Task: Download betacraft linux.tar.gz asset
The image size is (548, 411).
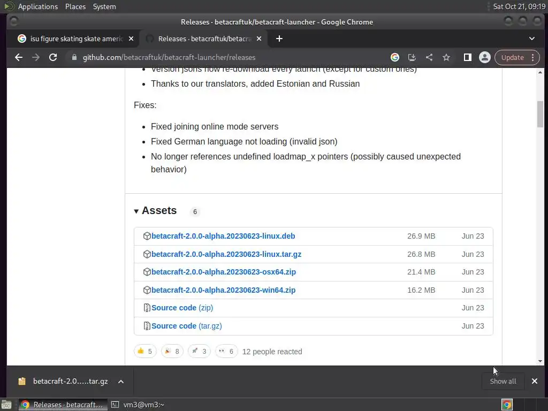Action: (226, 254)
